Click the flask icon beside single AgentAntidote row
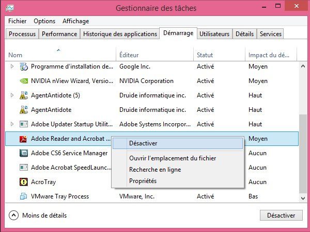This screenshot has height=232, width=310. coord(24,110)
